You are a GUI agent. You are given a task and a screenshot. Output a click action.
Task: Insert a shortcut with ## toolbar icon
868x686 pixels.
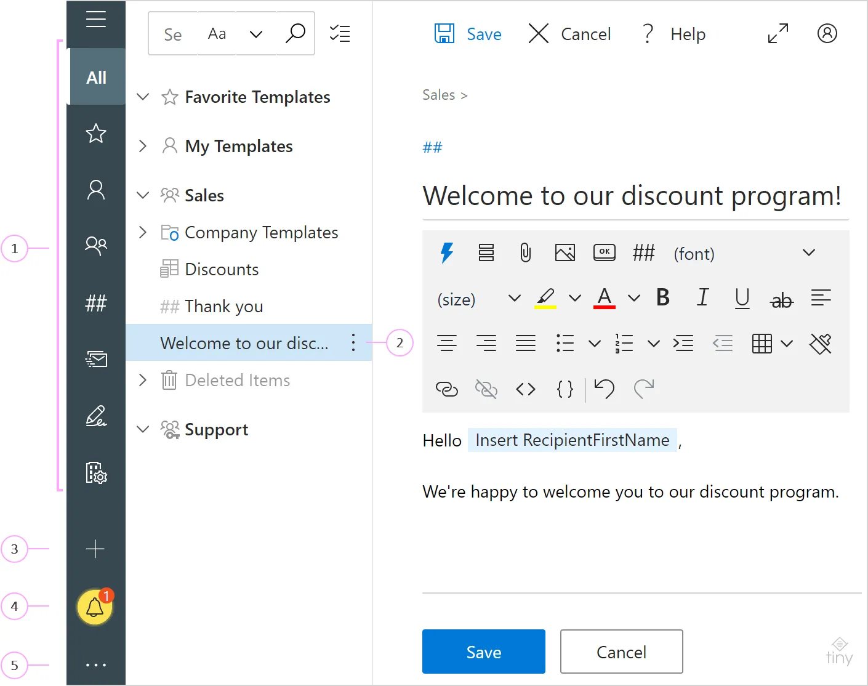(644, 252)
